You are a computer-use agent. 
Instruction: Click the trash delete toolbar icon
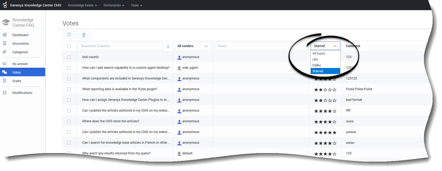(84, 35)
